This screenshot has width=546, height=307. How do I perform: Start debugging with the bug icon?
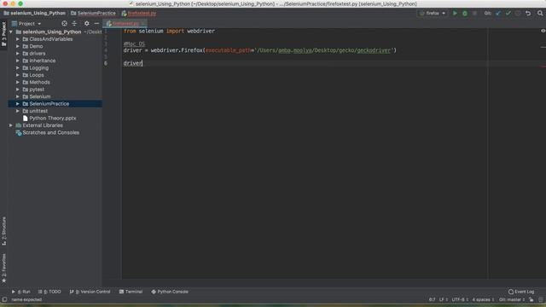465,14
